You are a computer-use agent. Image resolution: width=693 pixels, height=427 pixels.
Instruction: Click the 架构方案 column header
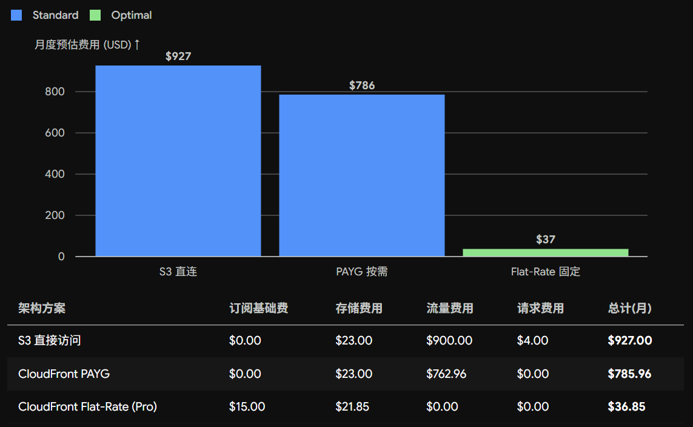42,308
